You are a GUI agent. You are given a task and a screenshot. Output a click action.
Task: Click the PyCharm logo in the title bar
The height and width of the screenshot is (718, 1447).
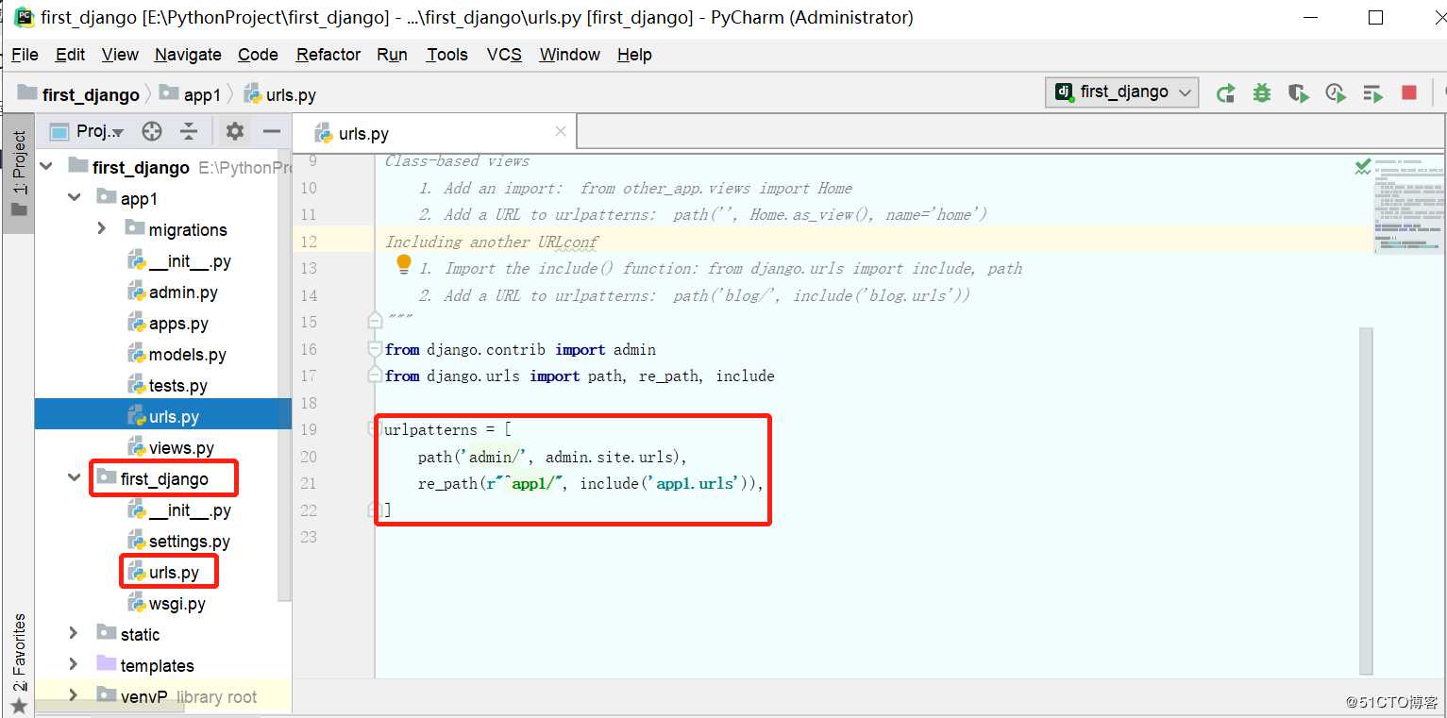pyautogui.click(x=24, y=17)
